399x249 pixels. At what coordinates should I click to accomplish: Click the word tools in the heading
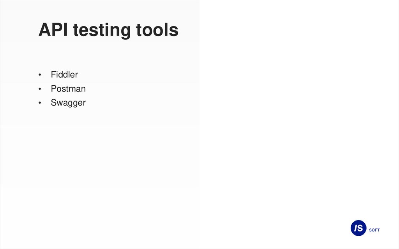pyautogui.click(x=157, y=30)
